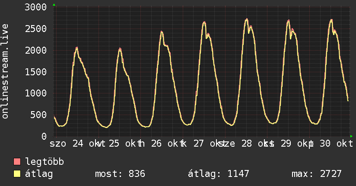The height and width of the screenshot is (186, 356).
Task: Select the átlag legend label
Action: [x=39, y=174]
